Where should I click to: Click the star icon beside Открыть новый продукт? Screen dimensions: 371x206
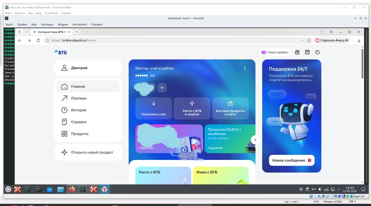pyautogui.click(x=64, y=152)
